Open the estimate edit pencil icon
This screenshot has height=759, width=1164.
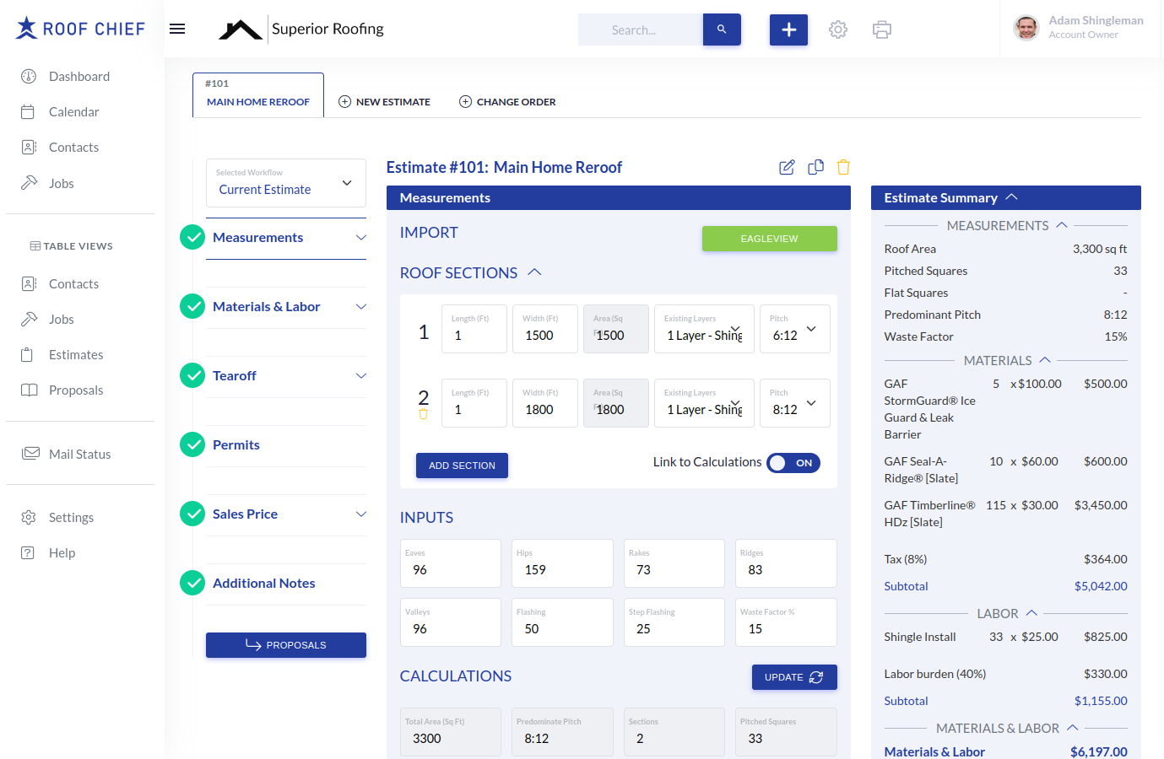787,167
